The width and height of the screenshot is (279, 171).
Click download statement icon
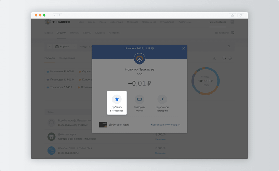click(x=214, y=58)
